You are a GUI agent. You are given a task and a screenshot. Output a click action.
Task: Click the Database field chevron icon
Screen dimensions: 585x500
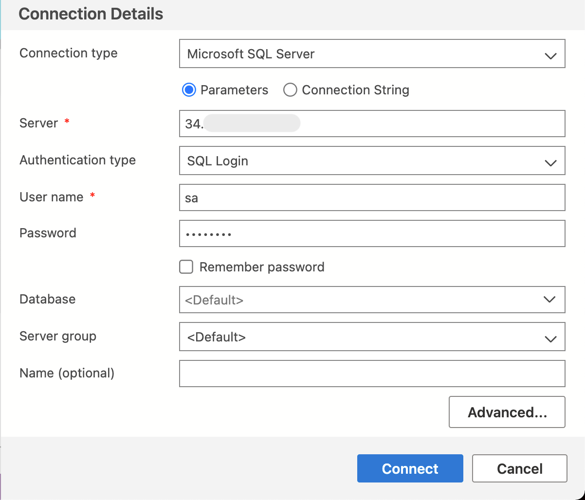point(550,300)
